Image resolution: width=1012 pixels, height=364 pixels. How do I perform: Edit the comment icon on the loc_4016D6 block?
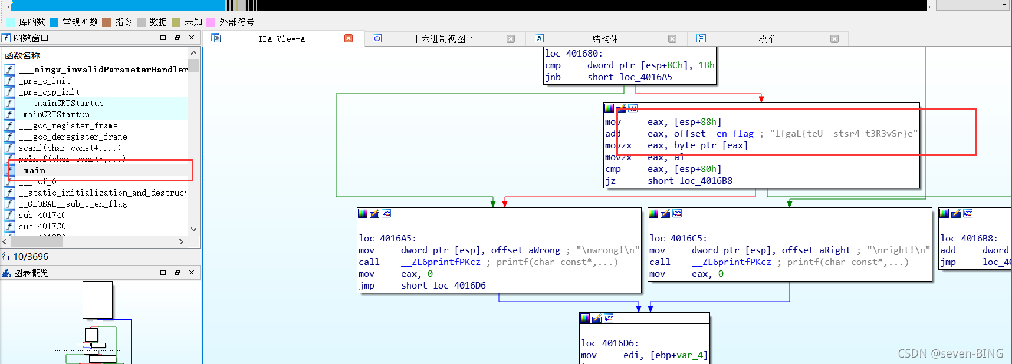[597, 318]
